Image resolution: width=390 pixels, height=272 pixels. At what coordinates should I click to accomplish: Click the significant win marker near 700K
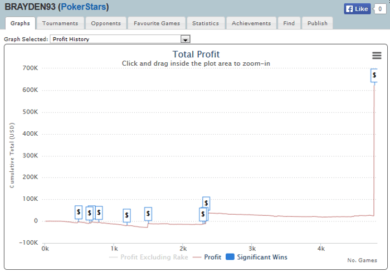coord(374,75)
